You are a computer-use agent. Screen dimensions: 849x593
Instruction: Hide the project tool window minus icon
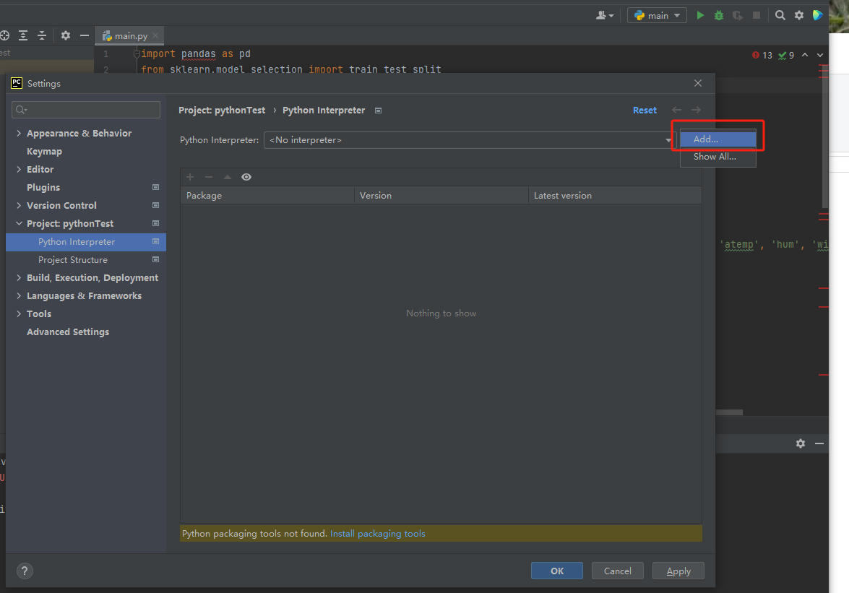coord(84,35)
